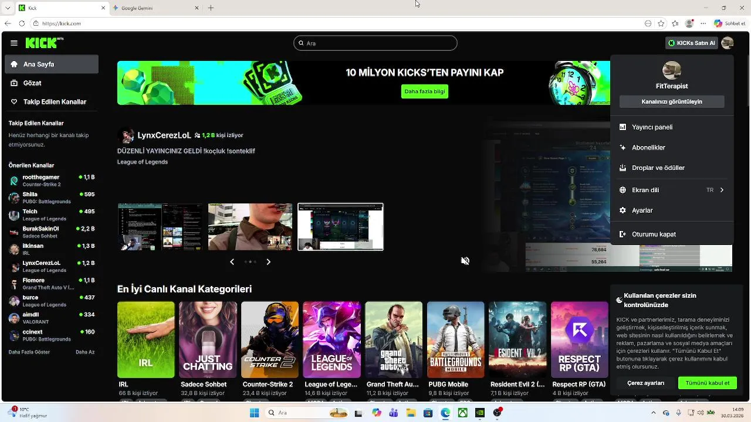Open Grand Theft Auto V category card

click(394, 340)
